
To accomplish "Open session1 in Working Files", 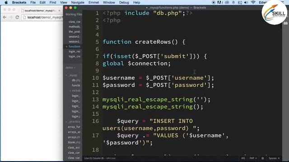I will 75,41.
